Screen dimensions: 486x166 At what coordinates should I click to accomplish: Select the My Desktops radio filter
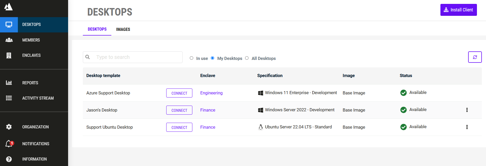point(213,58)
